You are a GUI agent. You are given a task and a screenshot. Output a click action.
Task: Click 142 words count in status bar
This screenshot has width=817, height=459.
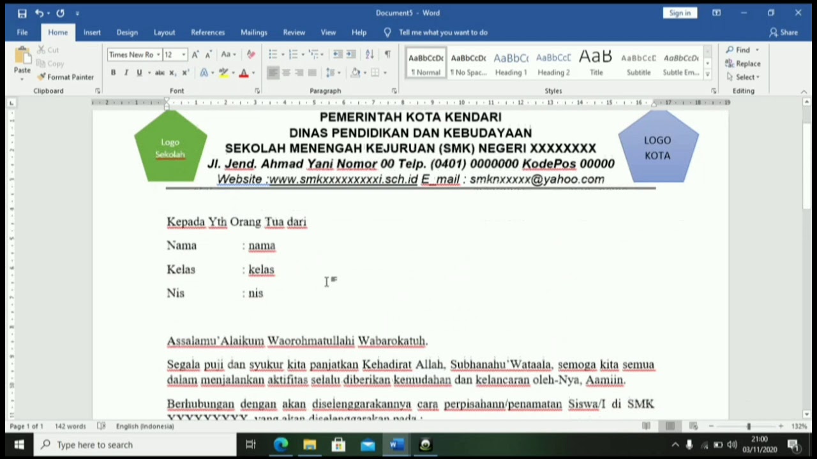click(x=70, y=426)
